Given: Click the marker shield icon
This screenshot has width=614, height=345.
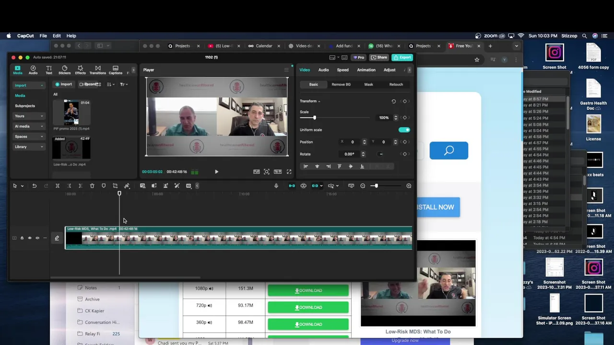Looking at the screenshot, I should [x=104, y=186].
